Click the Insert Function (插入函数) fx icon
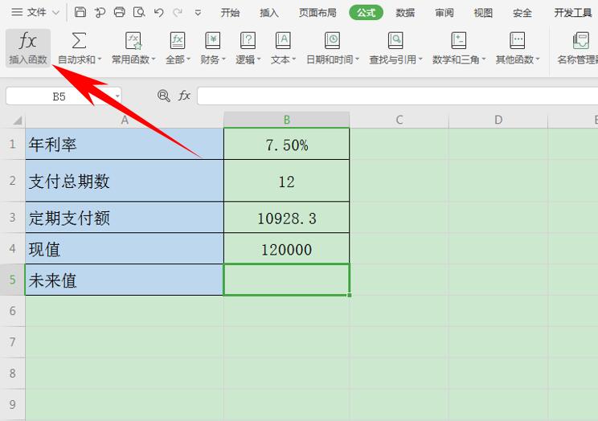The image size is (598, 421). click(27, 41)
